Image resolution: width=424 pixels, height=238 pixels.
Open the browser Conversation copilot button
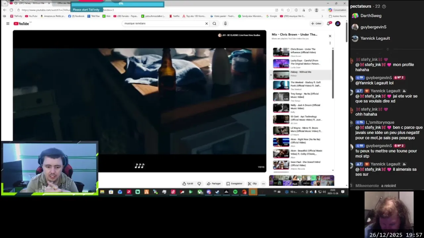[337, 10]
